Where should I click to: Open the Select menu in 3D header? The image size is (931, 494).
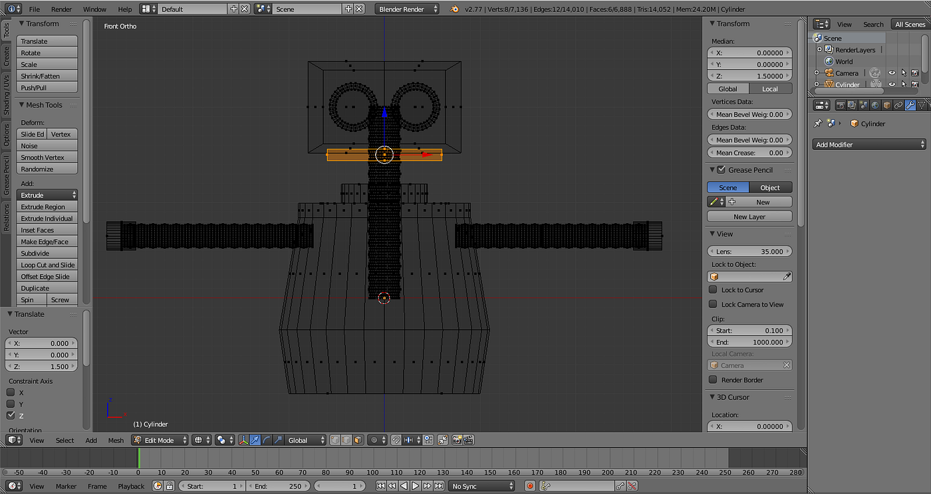(65, 440)
